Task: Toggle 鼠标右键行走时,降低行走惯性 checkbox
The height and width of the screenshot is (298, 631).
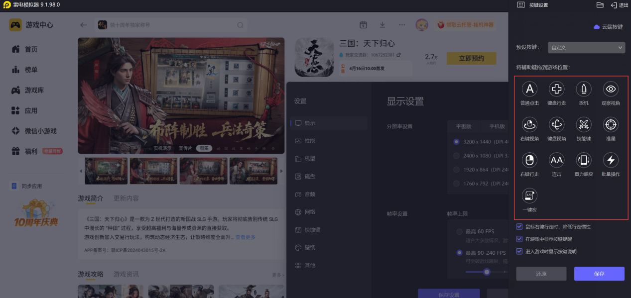Action: (x=519, y=227)
